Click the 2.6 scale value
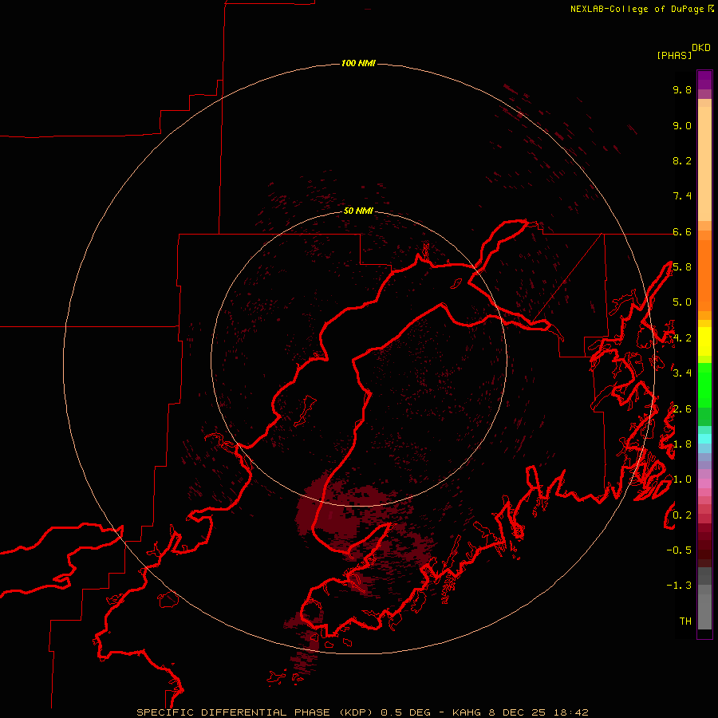This screenshot has height=718, width=718. click(x=682, y=409)
